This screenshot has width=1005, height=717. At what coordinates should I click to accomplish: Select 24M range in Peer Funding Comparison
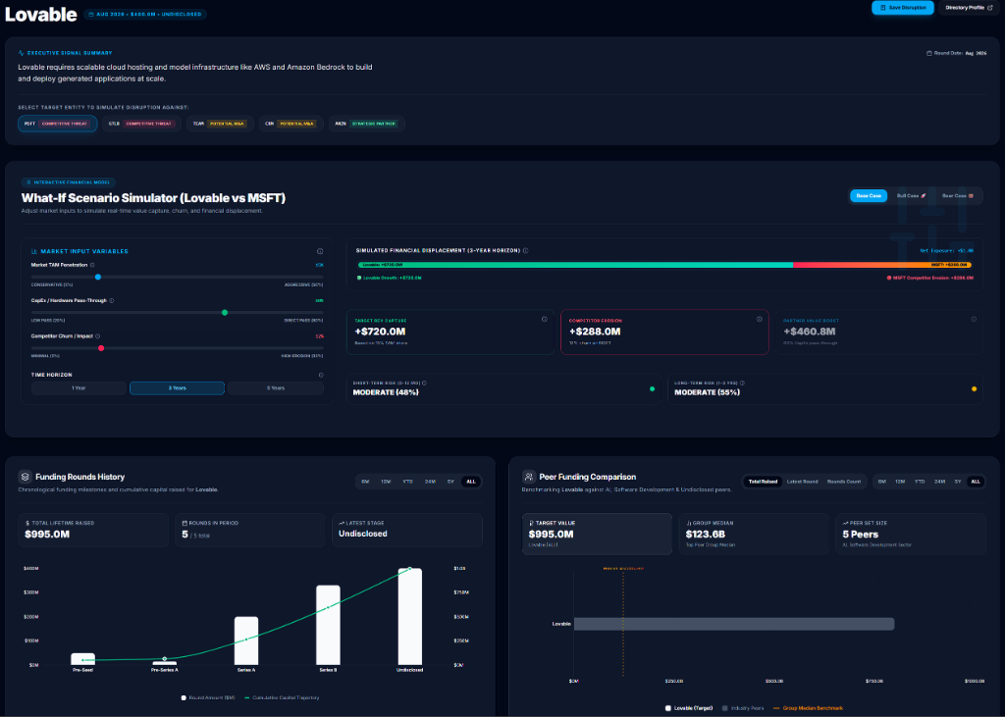click(x=939, y=482)
